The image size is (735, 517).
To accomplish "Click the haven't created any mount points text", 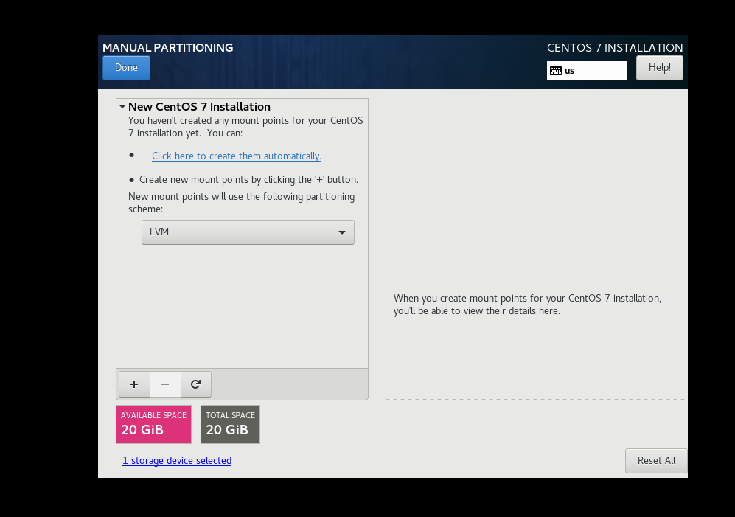I will pos(245,127).
